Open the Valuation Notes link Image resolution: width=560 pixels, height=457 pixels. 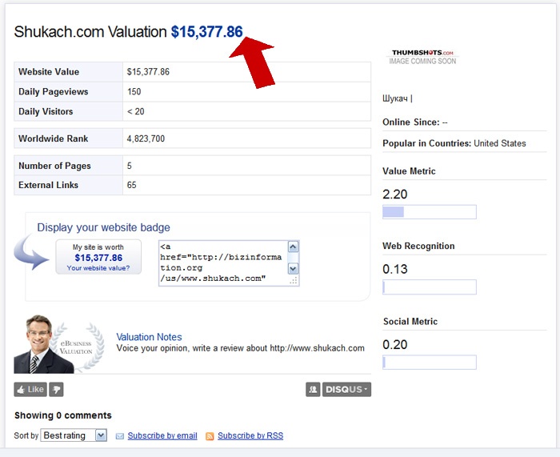(x=149, y=337)
